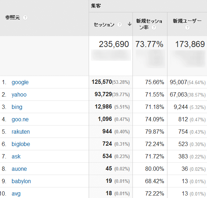Sort by 新規セッション率 column header
This screenshot has height=198, width=207.
click(x=149, y=24)
